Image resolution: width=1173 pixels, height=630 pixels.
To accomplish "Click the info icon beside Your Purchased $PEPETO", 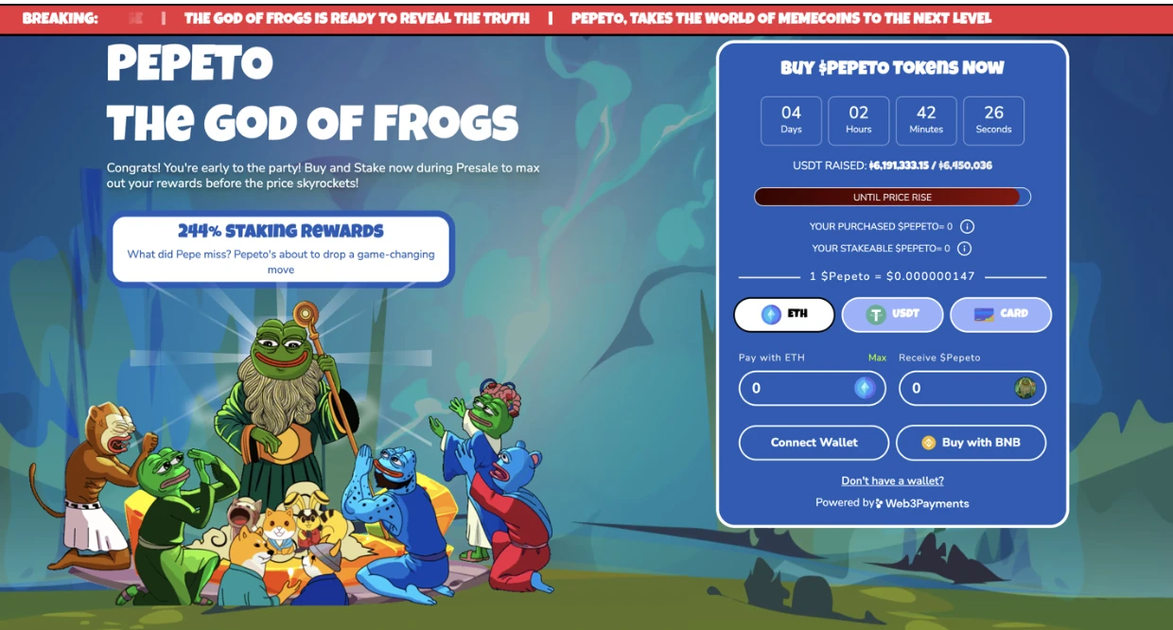I will click(x=967, y=227).
